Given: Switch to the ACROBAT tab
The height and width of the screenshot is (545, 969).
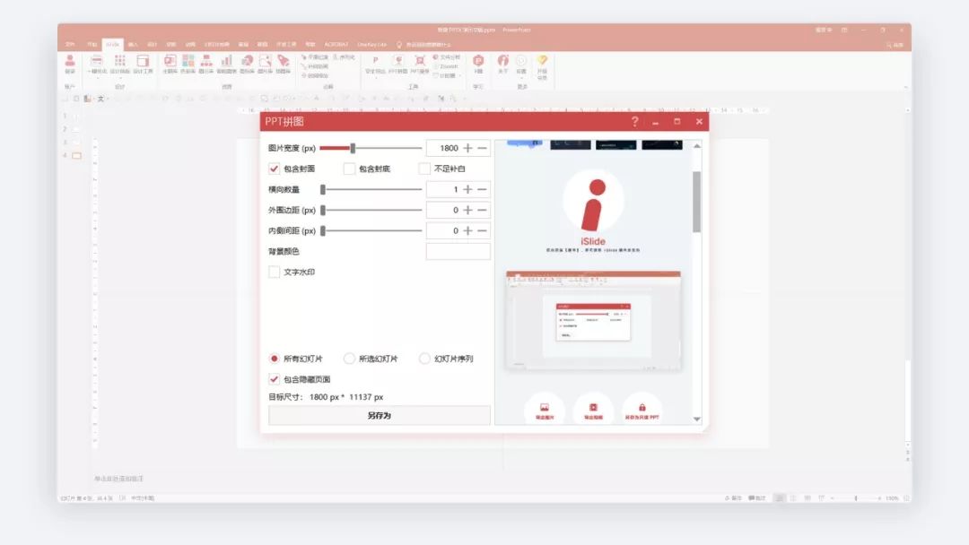Looking at the screenshot, I should click(x=336, y=45).
